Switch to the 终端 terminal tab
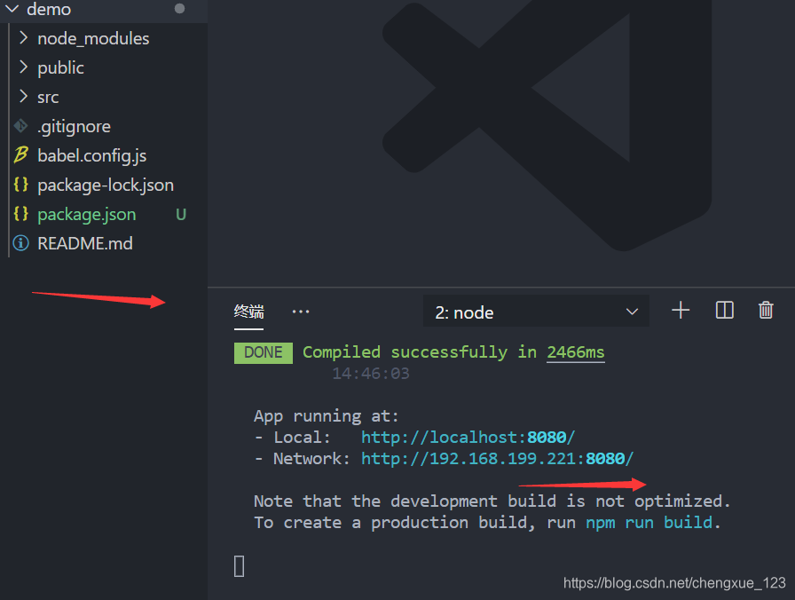Viewport: 795px width, 600px height. click(x=249, y=312)
